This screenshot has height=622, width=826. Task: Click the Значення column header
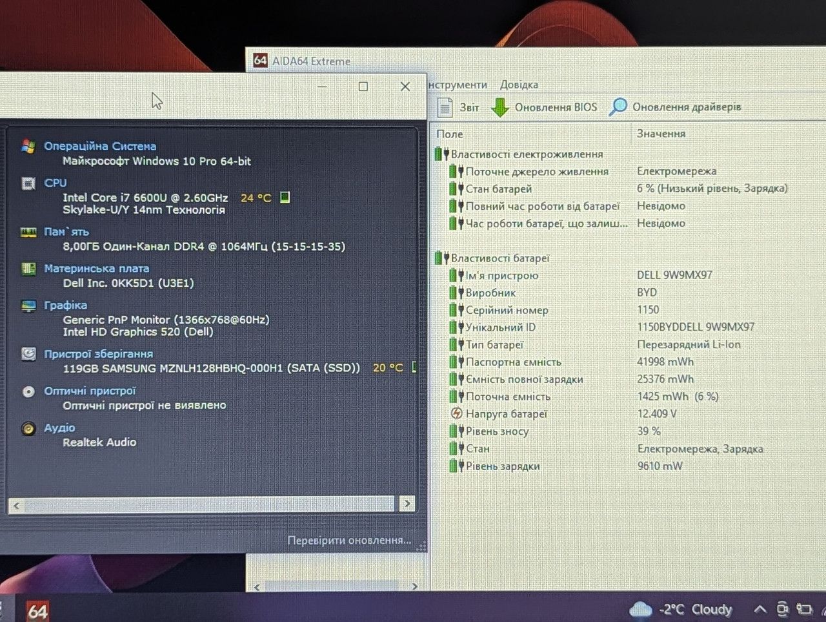[x=661, y=134]
